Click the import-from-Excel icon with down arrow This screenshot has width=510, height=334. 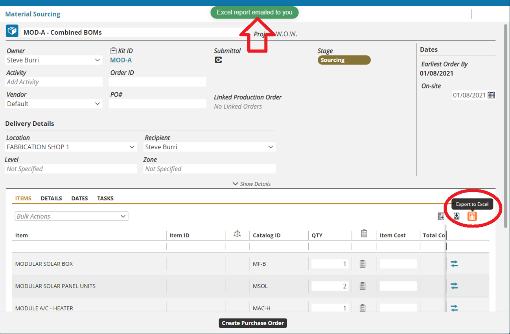[457, 216]
